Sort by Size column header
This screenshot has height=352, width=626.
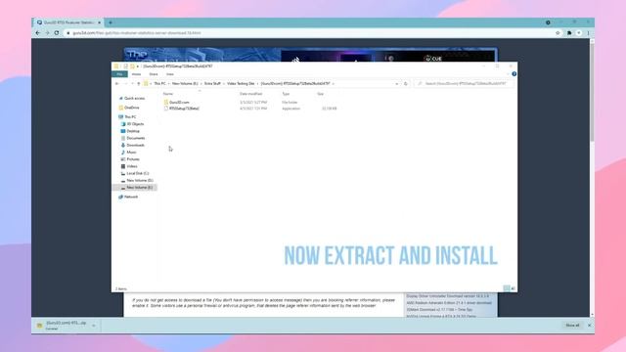point(321,94)
